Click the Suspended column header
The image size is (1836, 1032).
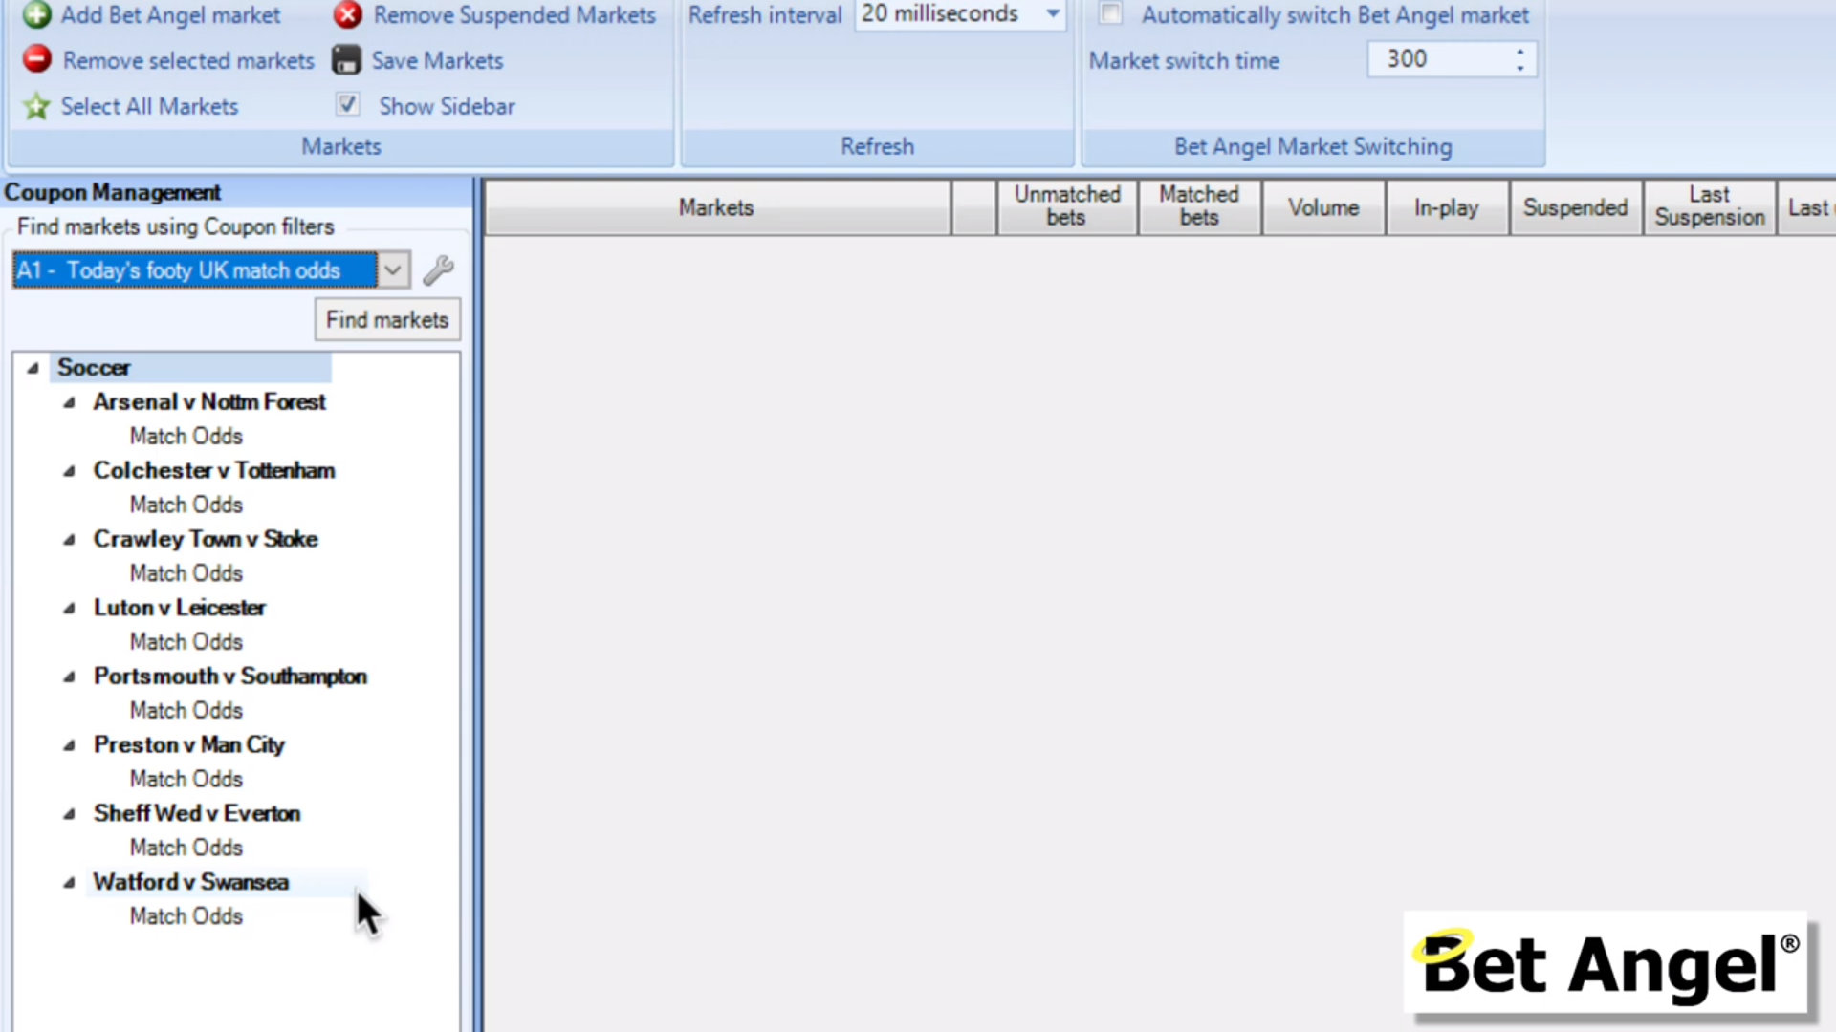1576,207
